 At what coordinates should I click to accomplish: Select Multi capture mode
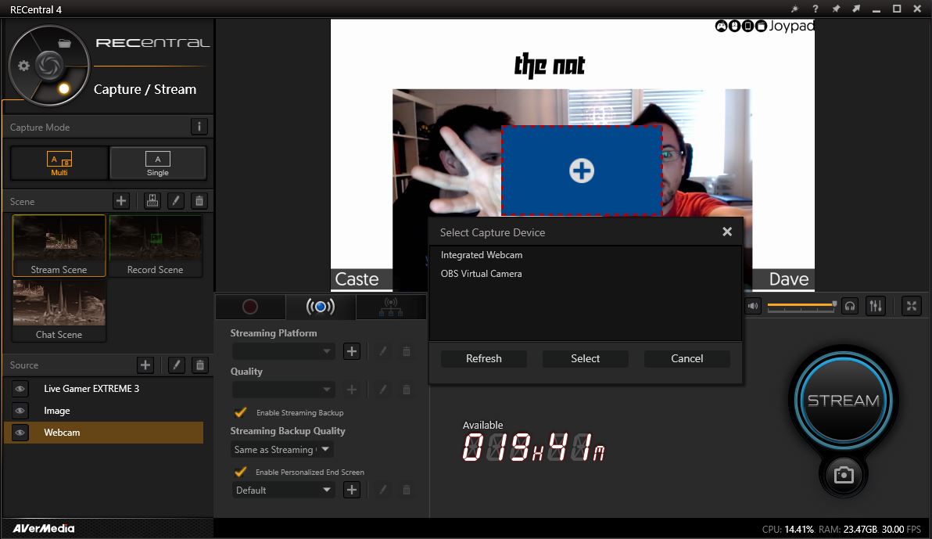tap(59, 163)
